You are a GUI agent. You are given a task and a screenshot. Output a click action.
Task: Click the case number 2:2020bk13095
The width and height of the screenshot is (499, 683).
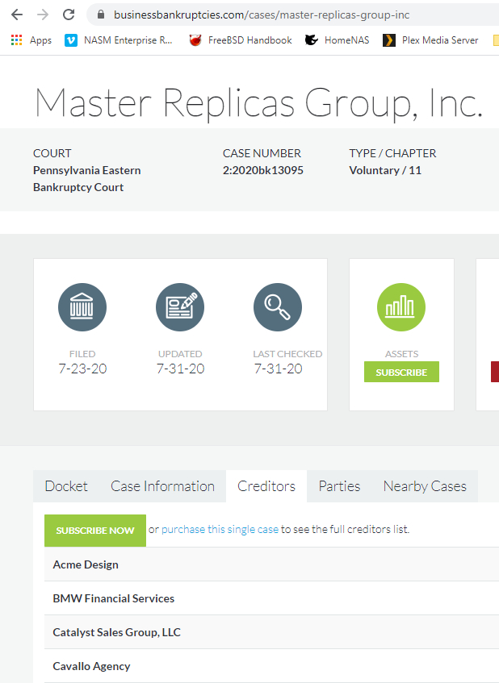(263, 170)
